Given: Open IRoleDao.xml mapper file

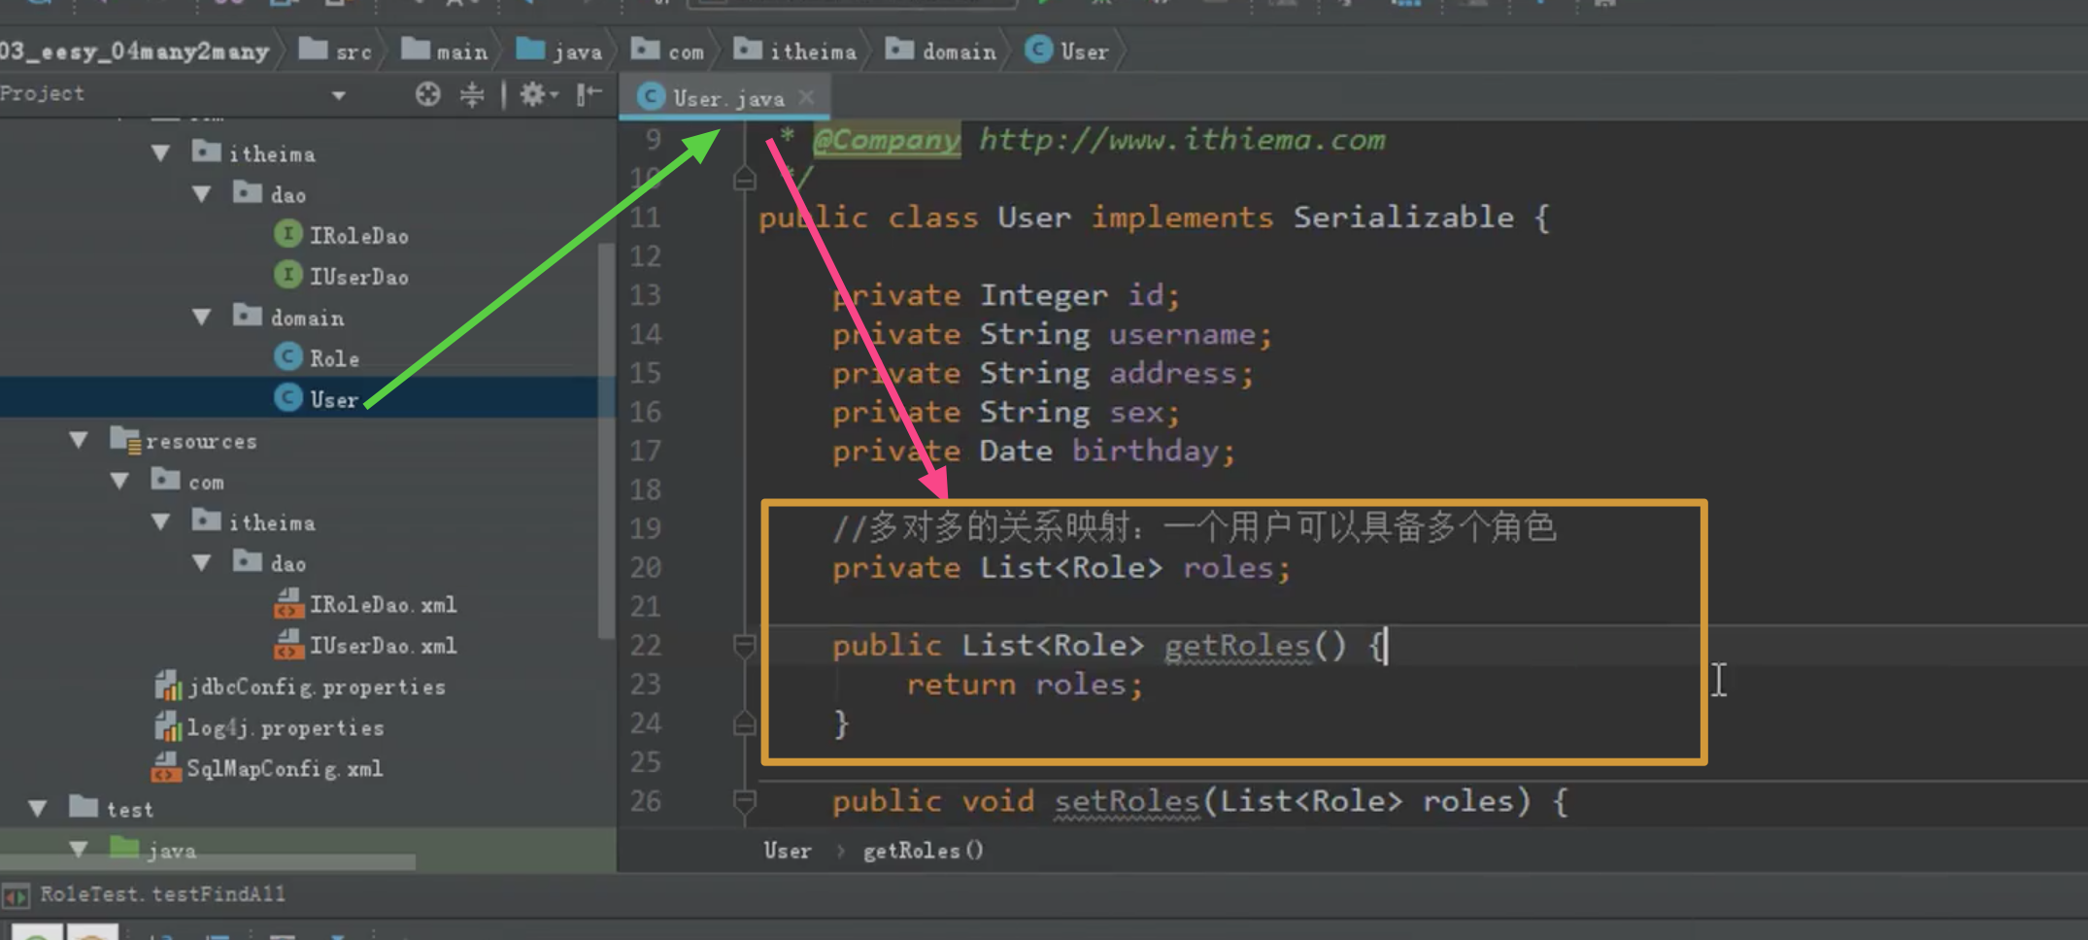Looking at the screenshot, I should coord(383,605).
